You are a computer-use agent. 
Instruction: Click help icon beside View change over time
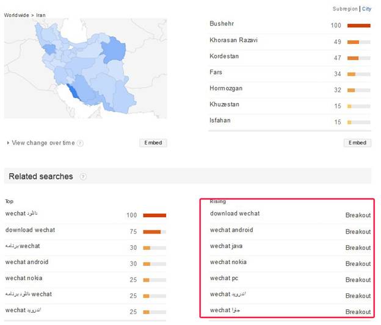pos(80,143)
